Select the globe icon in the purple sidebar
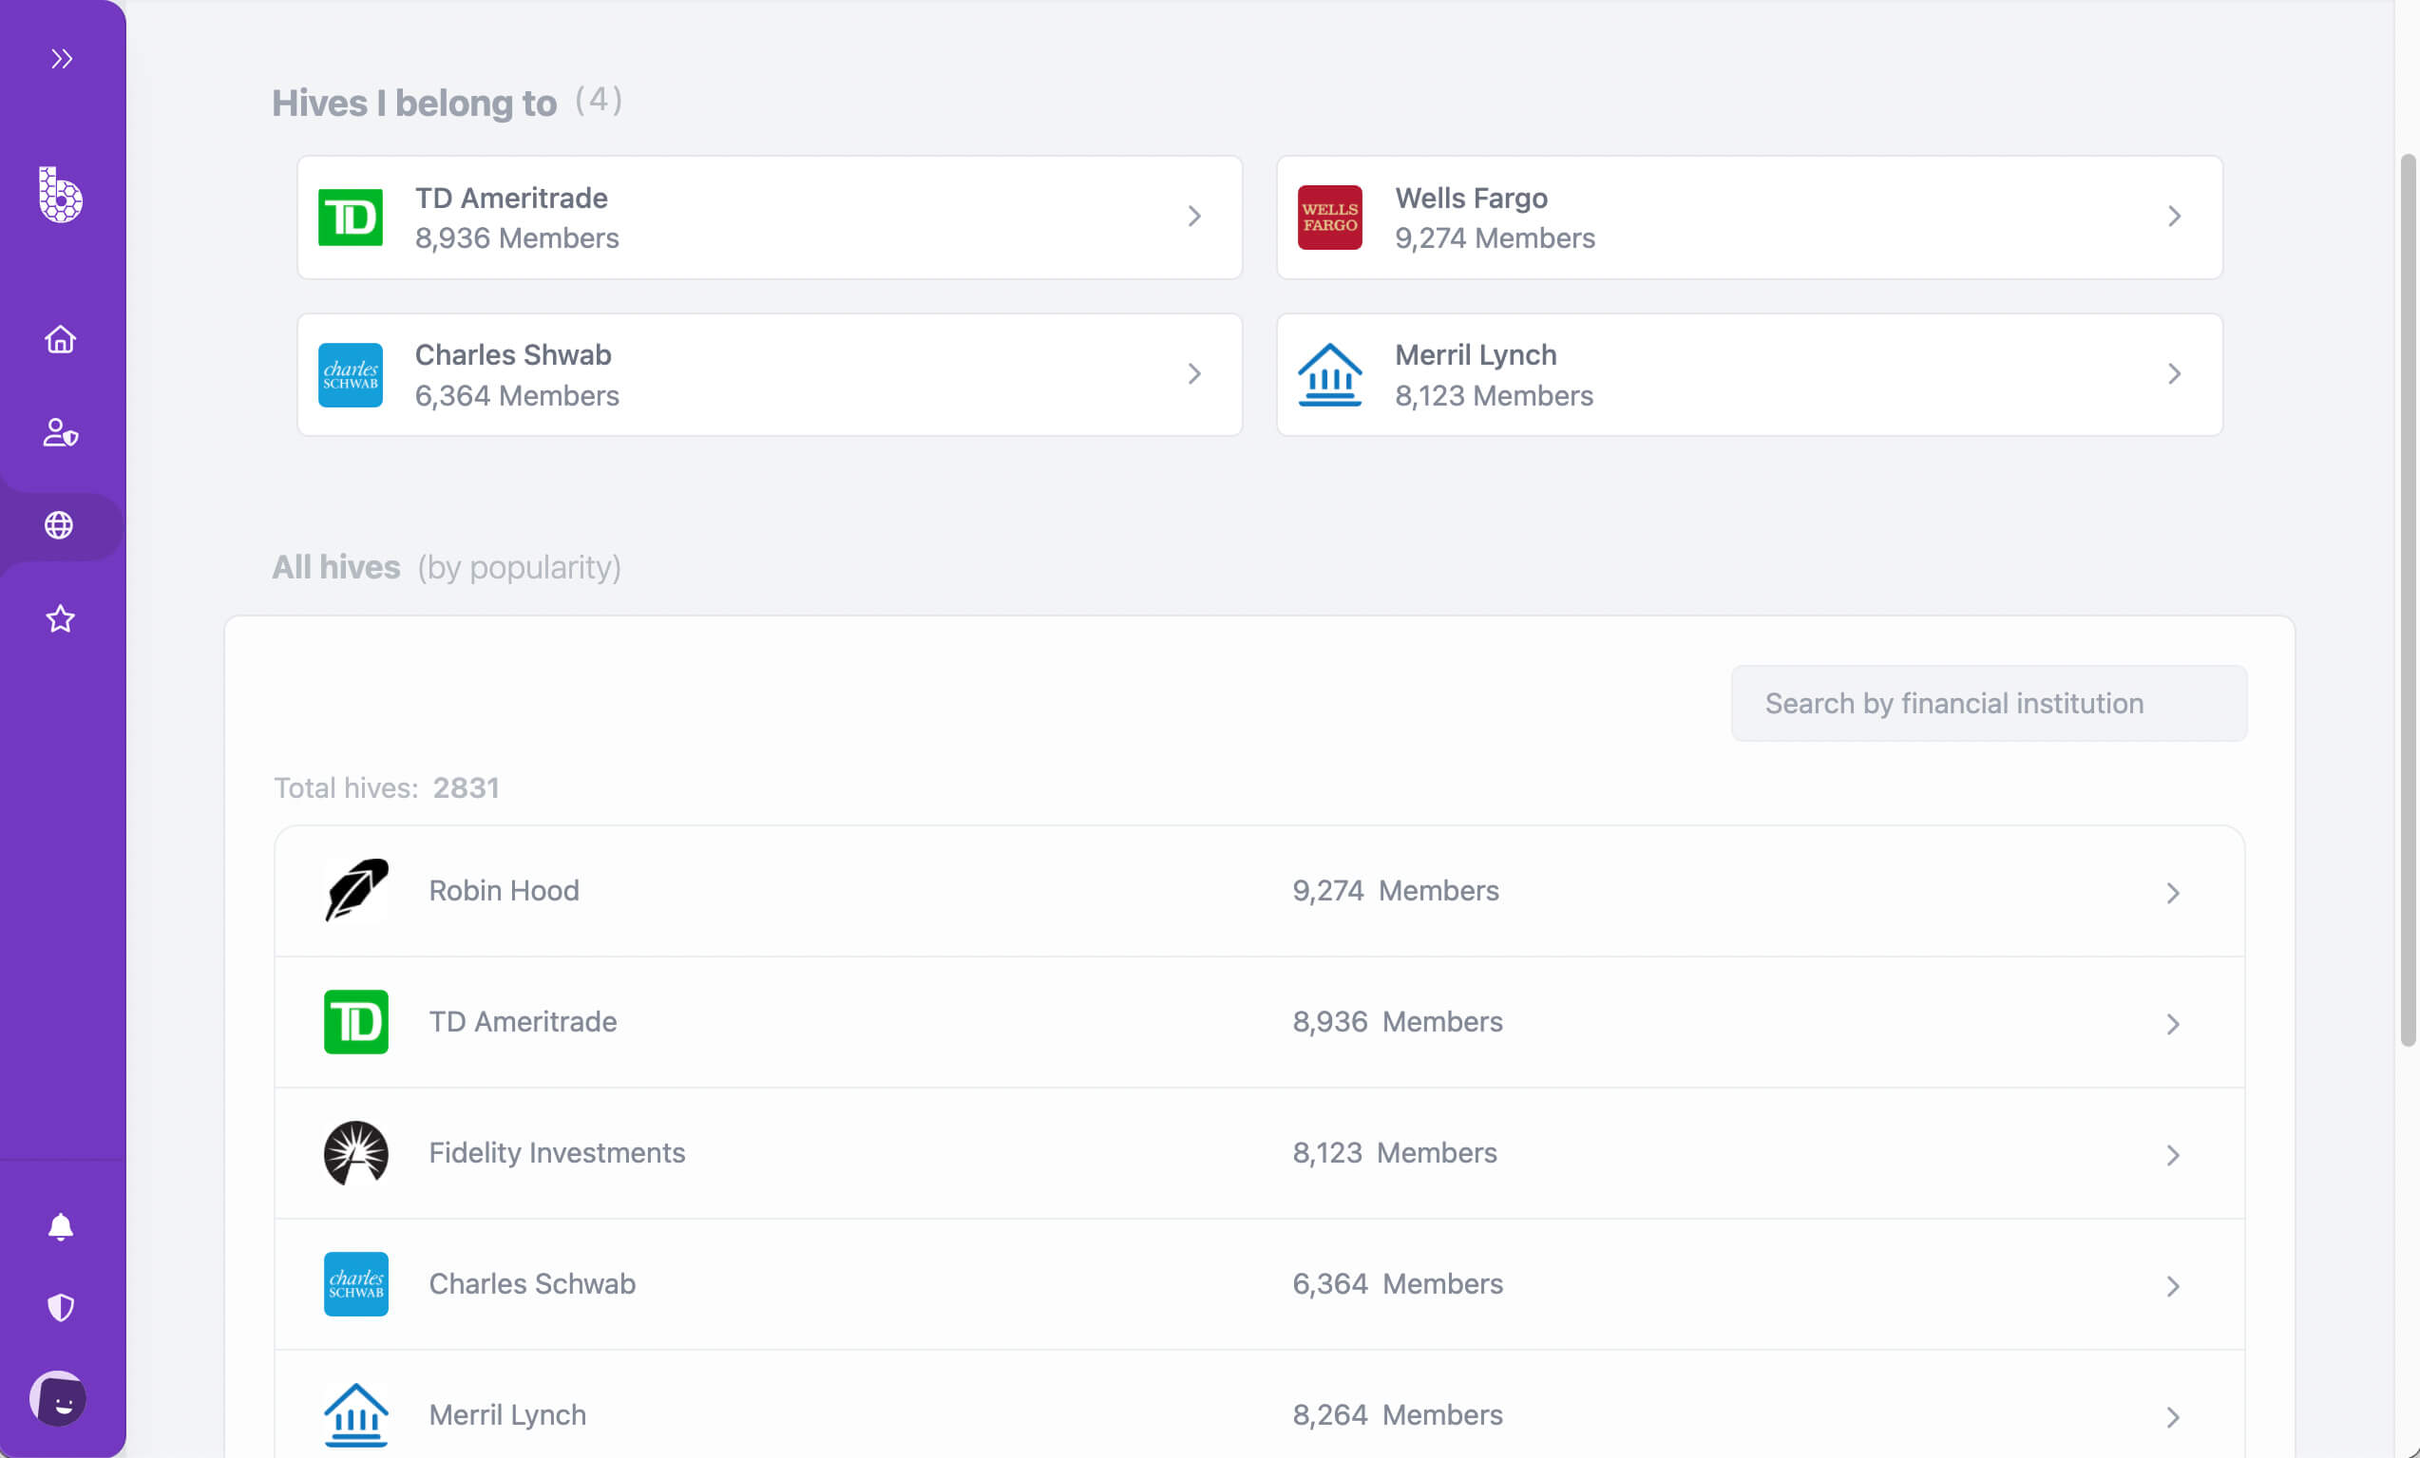Viewport: 2420px width, 1458px height. (x=60, y=525)
